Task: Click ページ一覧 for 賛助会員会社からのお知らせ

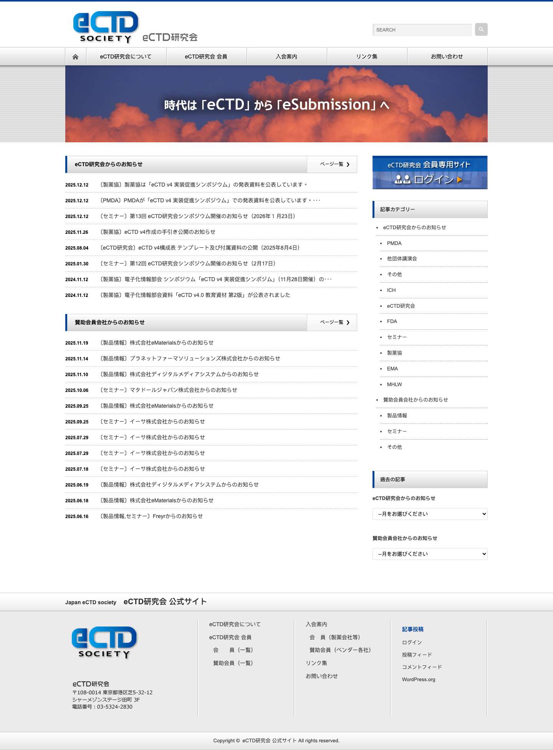Action: (x=332, y=322)
